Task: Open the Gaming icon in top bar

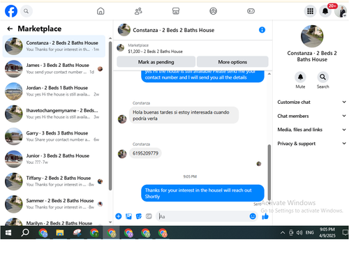Action: [x=251, y=11]
